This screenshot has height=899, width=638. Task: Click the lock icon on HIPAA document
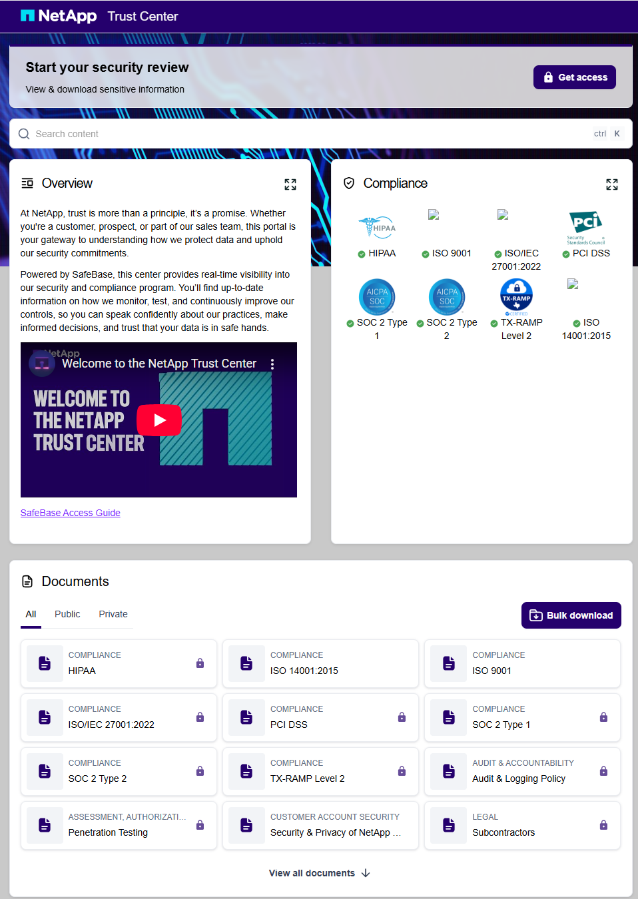(x=200, y=663)
